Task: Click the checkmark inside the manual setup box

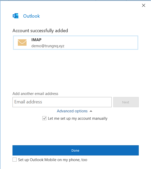Action: tap(44, 118)
